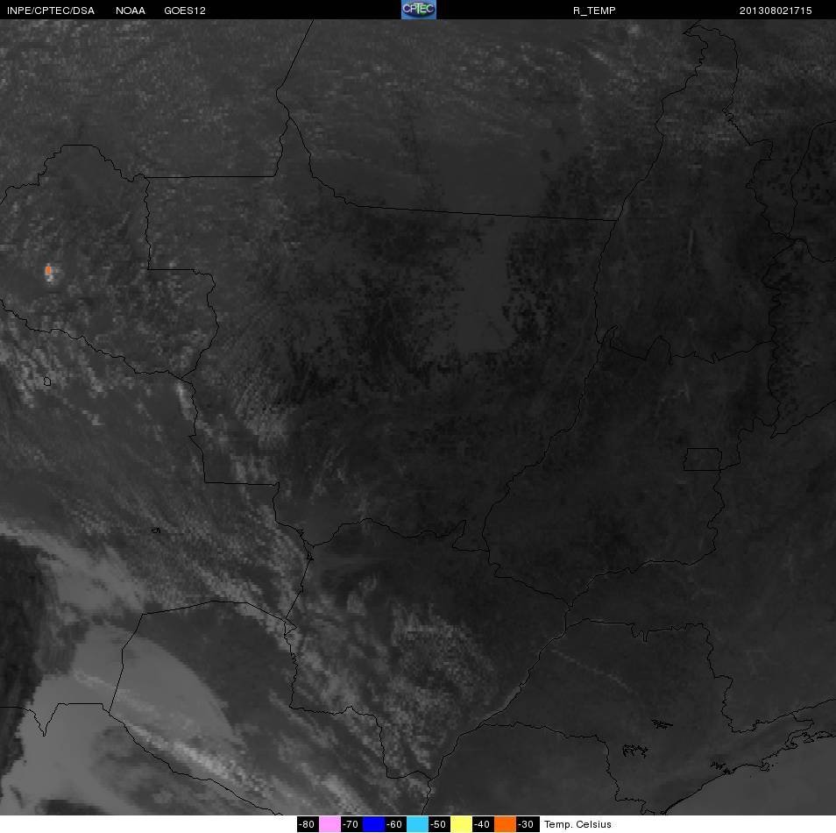Click the 201308021715 timestamp
The width and height of the screenshot is (836, 833).
click(x=776, y=11)
